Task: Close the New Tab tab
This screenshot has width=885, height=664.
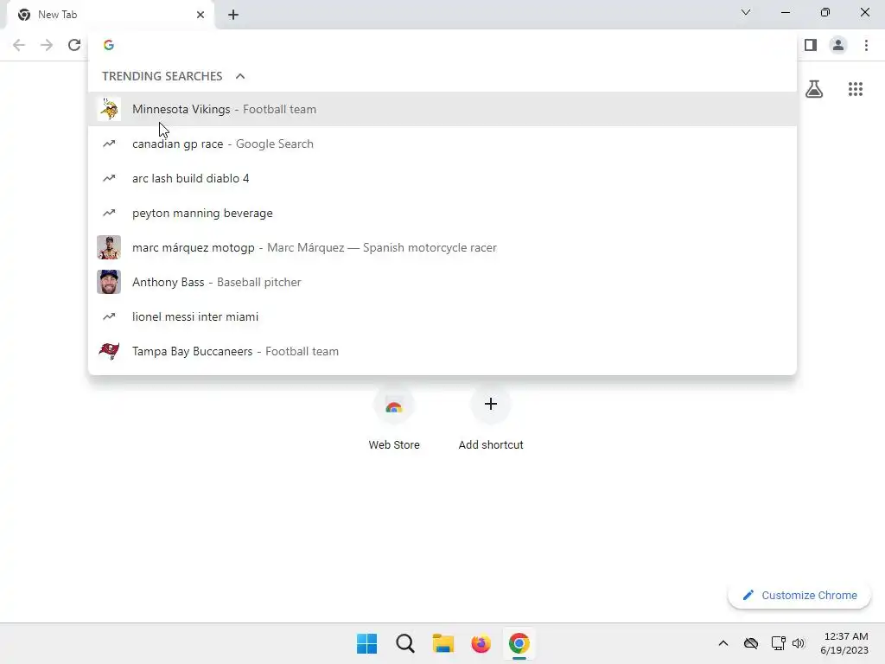Action: point(201,15)
